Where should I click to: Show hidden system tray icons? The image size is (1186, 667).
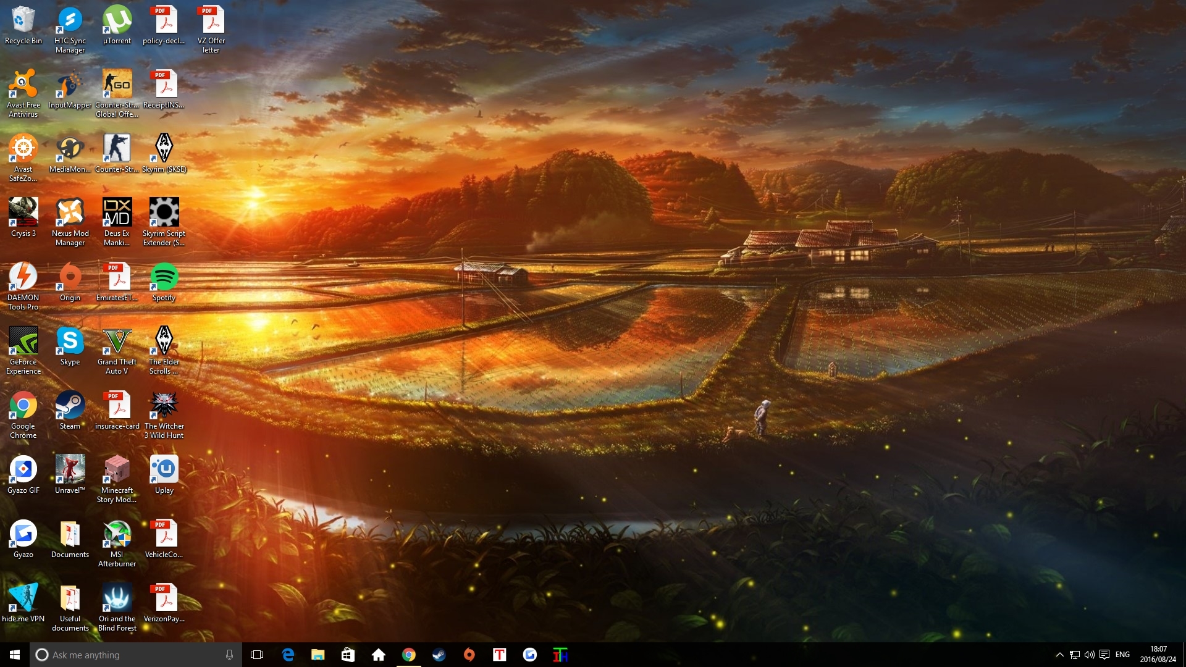coord(1059,655)
